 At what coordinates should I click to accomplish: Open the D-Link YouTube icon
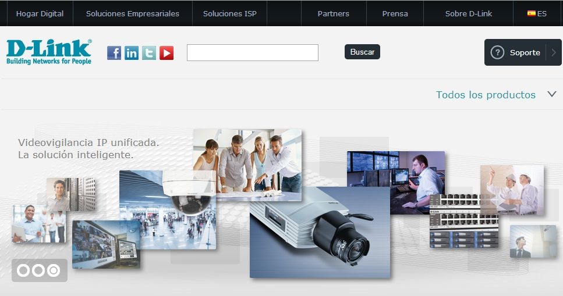click(167, 53)
